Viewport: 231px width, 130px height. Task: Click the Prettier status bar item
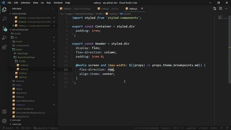pyautogui.click(x=214, y=128)
